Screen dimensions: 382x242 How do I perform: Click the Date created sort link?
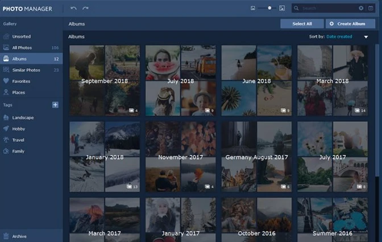click(x=339, y=36)
